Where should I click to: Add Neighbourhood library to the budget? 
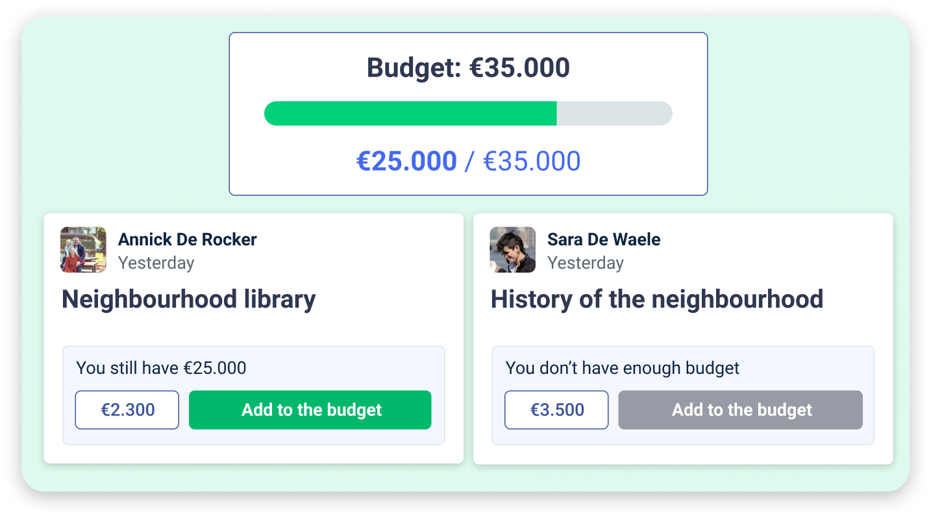tap(310, 410)
